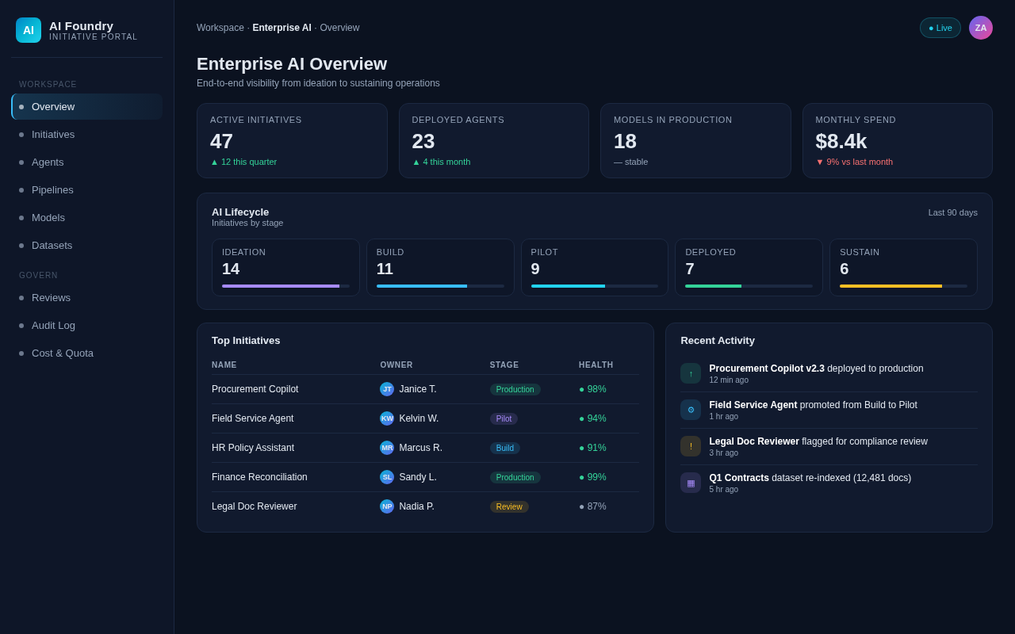Image resolution: width=1015 pixels, height=634 pixels.
Task: Open the Field Service Agent initiative row
Action: pos(425,418)
